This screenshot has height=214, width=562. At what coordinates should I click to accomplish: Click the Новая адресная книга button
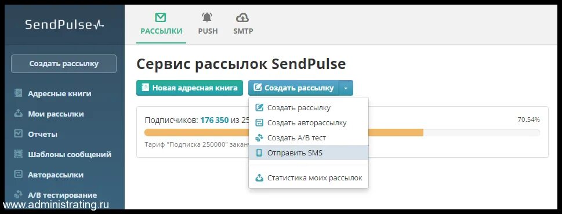190,88
